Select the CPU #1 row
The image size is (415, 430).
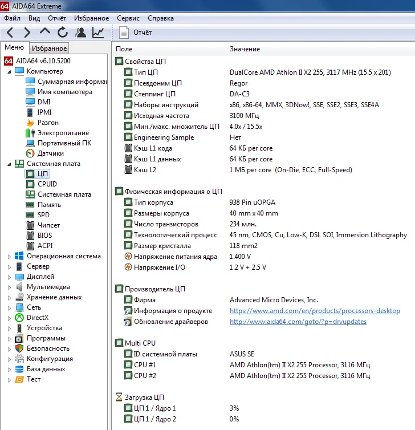pyautogui.click(x=263, y=365)
